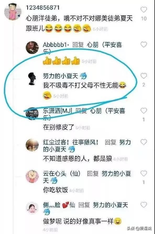
Task: Like 努力的小夏天's circled comment
Action: pyautogui.click(x=144, y=76)
